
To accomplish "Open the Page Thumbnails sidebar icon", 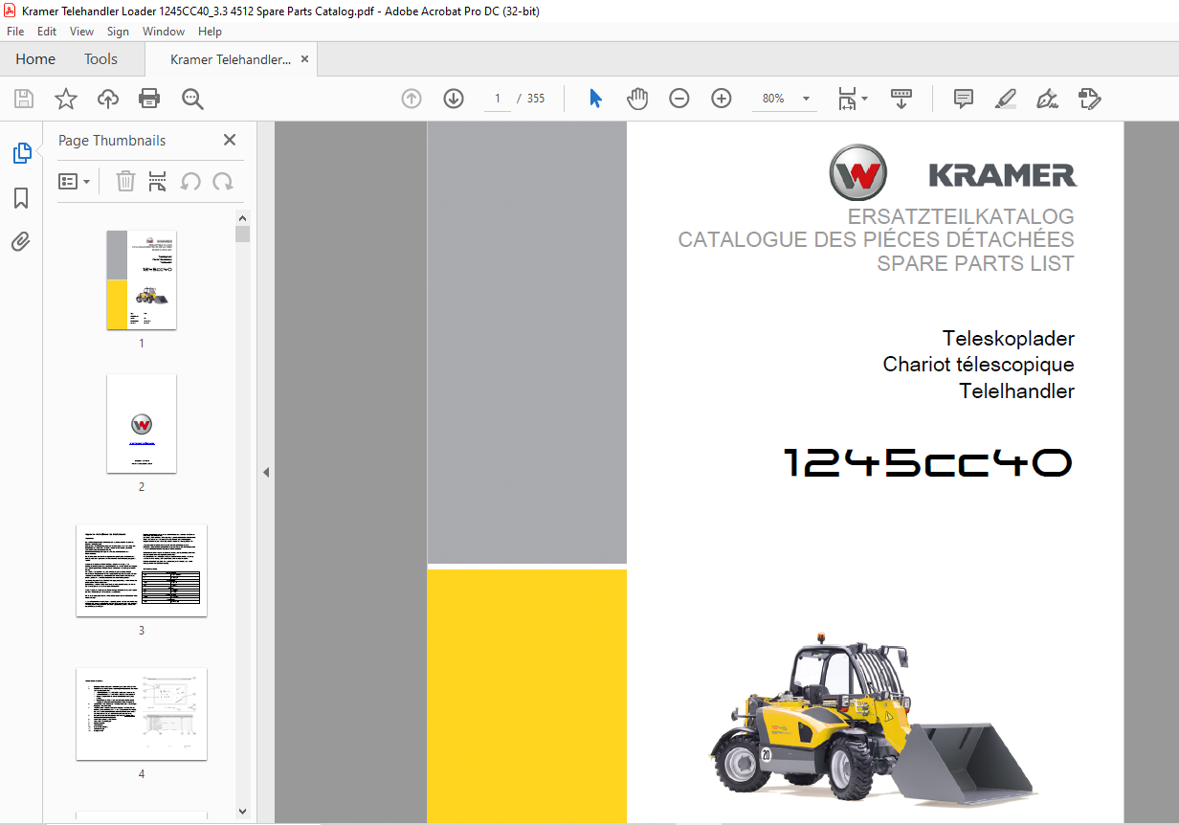I will (x=21, y=152).
